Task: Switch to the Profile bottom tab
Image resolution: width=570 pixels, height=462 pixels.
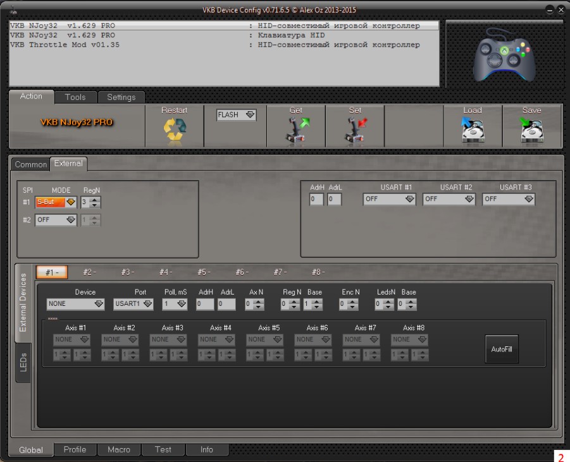Action: pyautogui.click(x=75, y=449)
